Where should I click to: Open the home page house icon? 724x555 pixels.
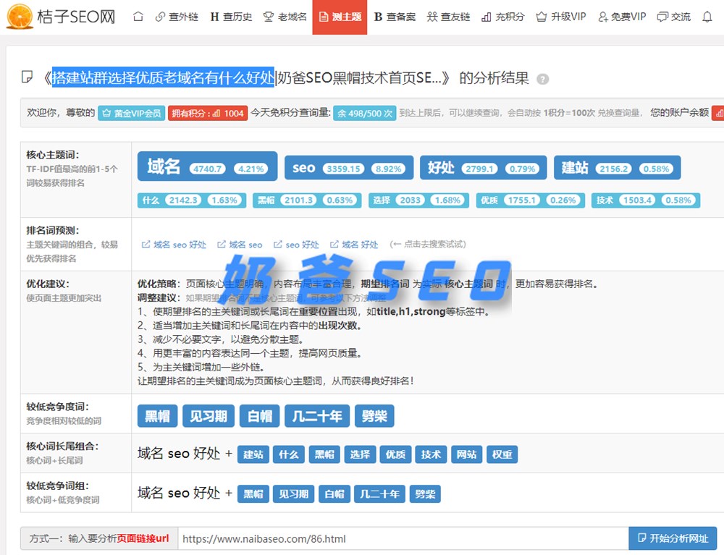pyautogui.click(x=138, y=17)
